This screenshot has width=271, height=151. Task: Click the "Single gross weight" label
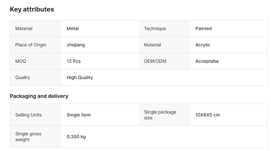[x=28, y=137]
